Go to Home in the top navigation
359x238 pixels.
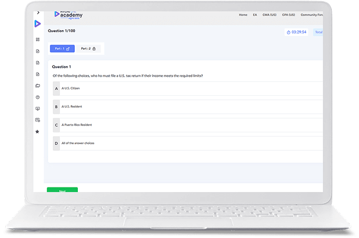click(243, 15)
